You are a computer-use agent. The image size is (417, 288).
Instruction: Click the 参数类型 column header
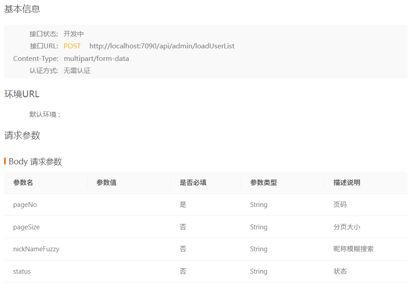pyautogui.click(x=264, y=183)
